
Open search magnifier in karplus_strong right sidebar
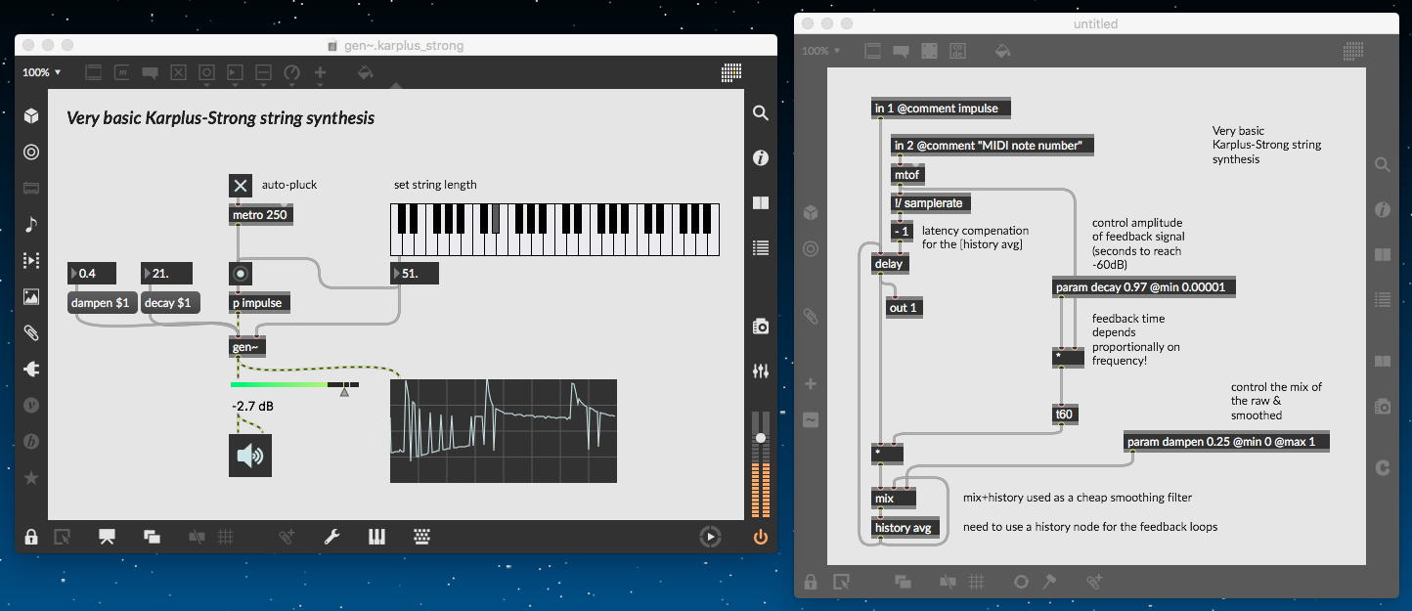pyautogui.click(x=760, y=113)
